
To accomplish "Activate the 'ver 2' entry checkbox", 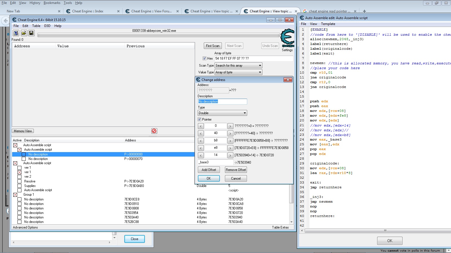I will pos(19,177).
